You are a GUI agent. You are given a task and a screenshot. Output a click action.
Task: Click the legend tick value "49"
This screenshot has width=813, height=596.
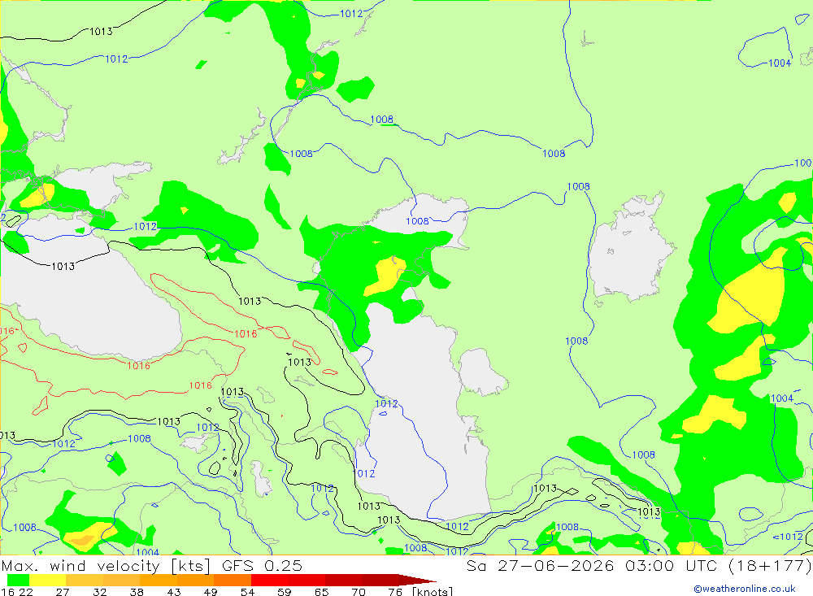(211, 592)
